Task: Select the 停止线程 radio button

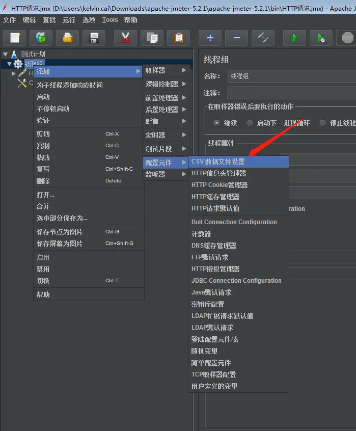Action: pyautogui.click(x=322, y=123)
